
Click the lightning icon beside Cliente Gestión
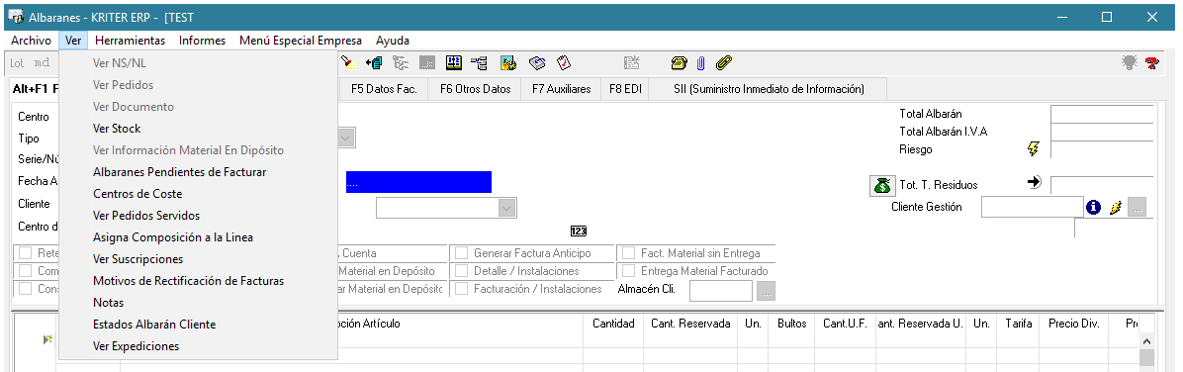point(1115,207)
